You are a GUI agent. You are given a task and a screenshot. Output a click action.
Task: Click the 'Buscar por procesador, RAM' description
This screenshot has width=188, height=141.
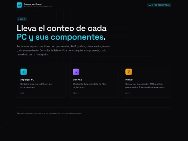[145, 86]
